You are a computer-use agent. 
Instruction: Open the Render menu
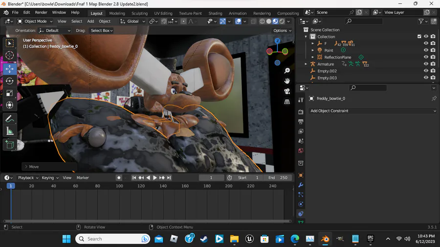pyautogui.click(x=41, y=12)
